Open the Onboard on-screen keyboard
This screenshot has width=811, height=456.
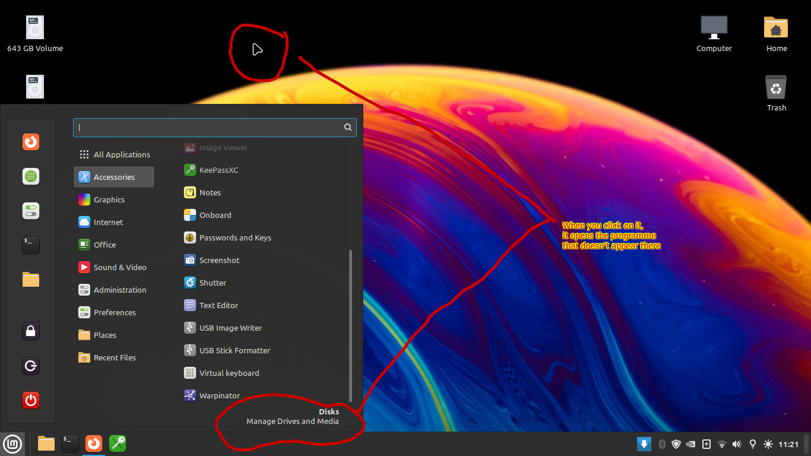click(216, 215)
